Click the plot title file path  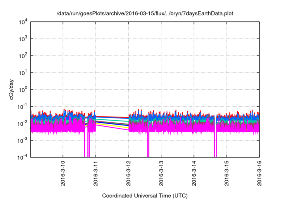(145, 13)
